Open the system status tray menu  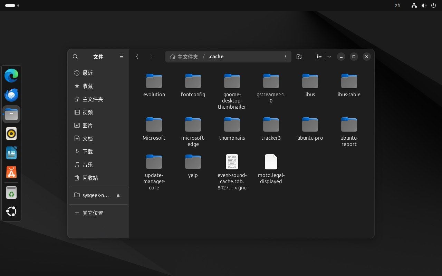point(424,6)
